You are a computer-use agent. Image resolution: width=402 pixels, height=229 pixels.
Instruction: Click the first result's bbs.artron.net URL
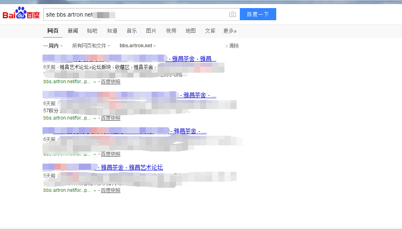click(67, 82)
